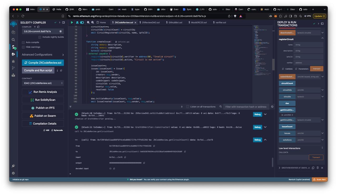The height and width of the screenshot is (194, 337).
Task: Switch to the Home tab
Action: [101, 22]
